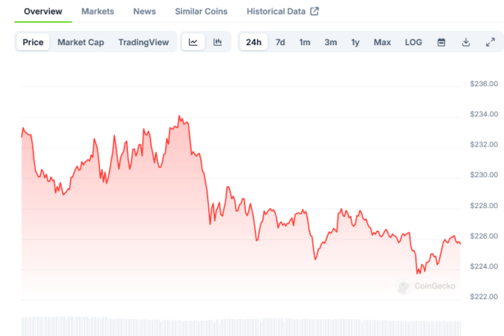The width and height of the screenshot is (504, 336).
Task: Select the Max time range
Action: [382, 42]
